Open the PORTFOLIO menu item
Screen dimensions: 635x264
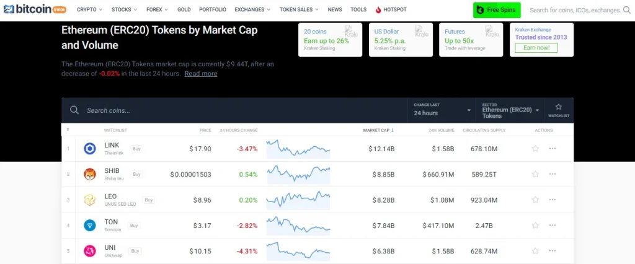tap(213, 10)
